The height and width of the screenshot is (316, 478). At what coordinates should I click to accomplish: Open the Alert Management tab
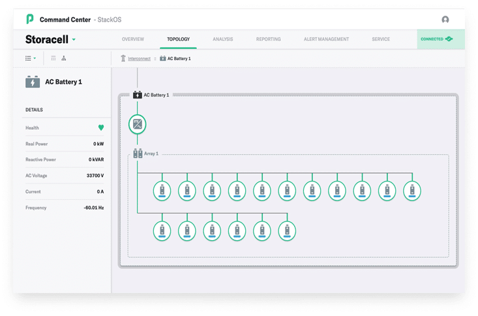coord(326,39)
